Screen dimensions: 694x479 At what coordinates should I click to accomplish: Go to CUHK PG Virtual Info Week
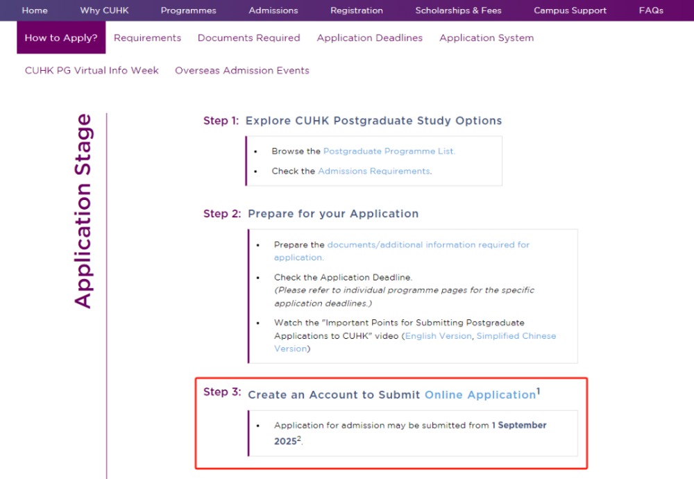[92, 71]
